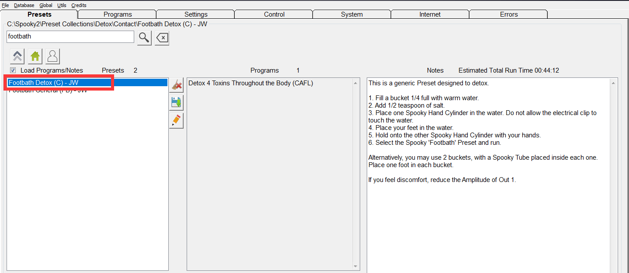
Task: Click the pencil edit preset icon
Action: coord(176,120)
